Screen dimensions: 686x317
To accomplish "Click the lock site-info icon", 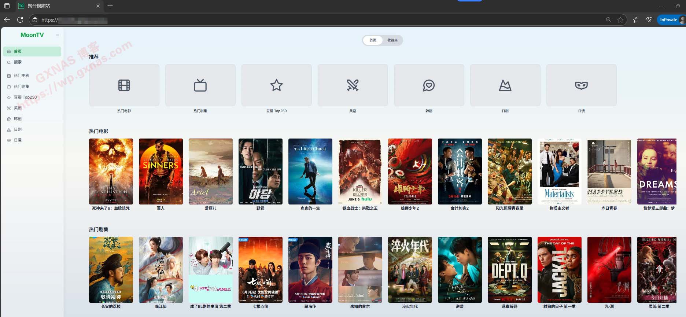I will tap(35, 20).
